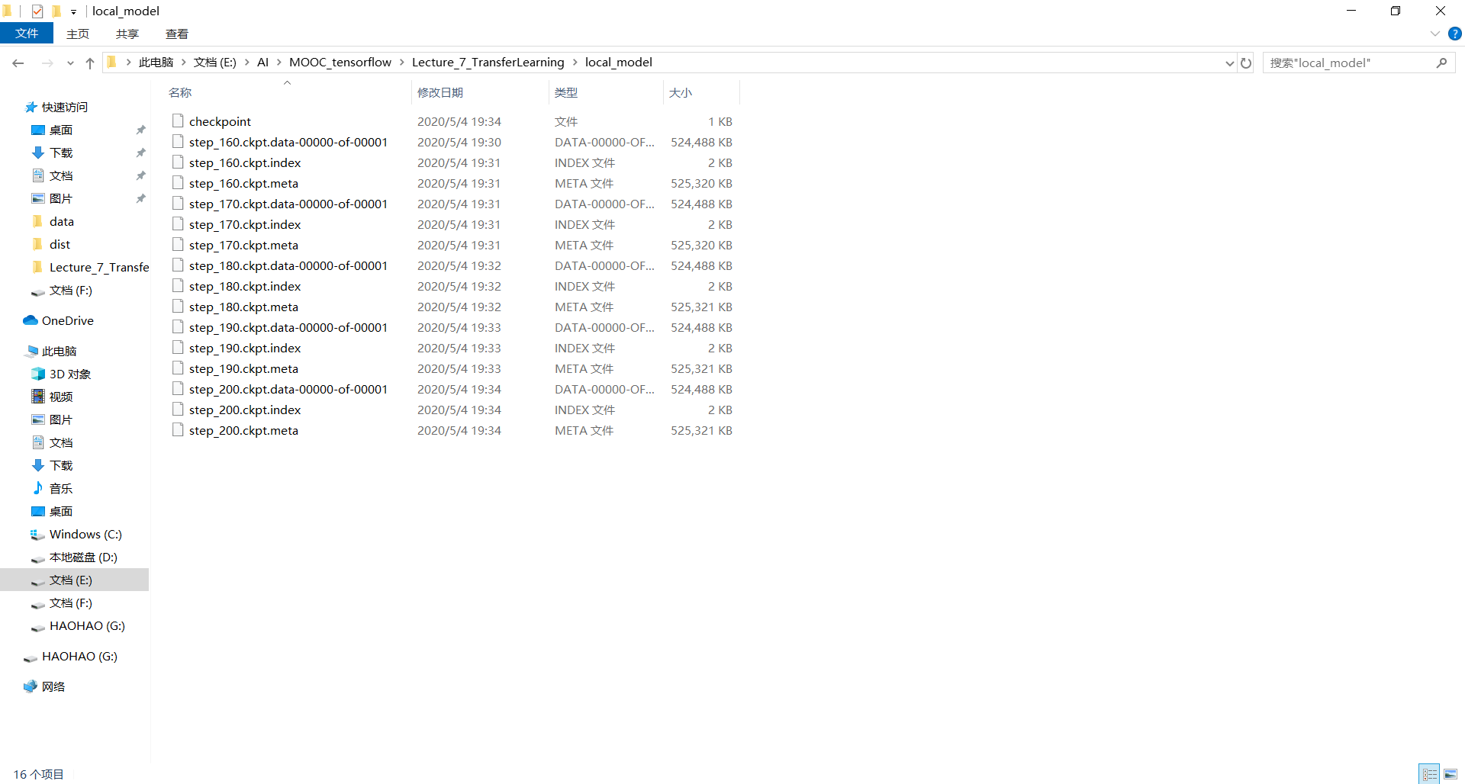Select the step_200.ckpt.data-00000-of-00001 file icon
The width and height of the screenshot is (1465, 784).
[178, 389]
